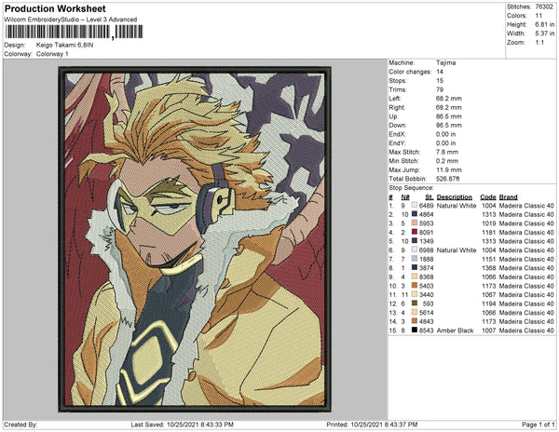559x432 pixels.
Task: Select the design name 'Keigo Takami 6,8IN'
Action: coord(64,45)
